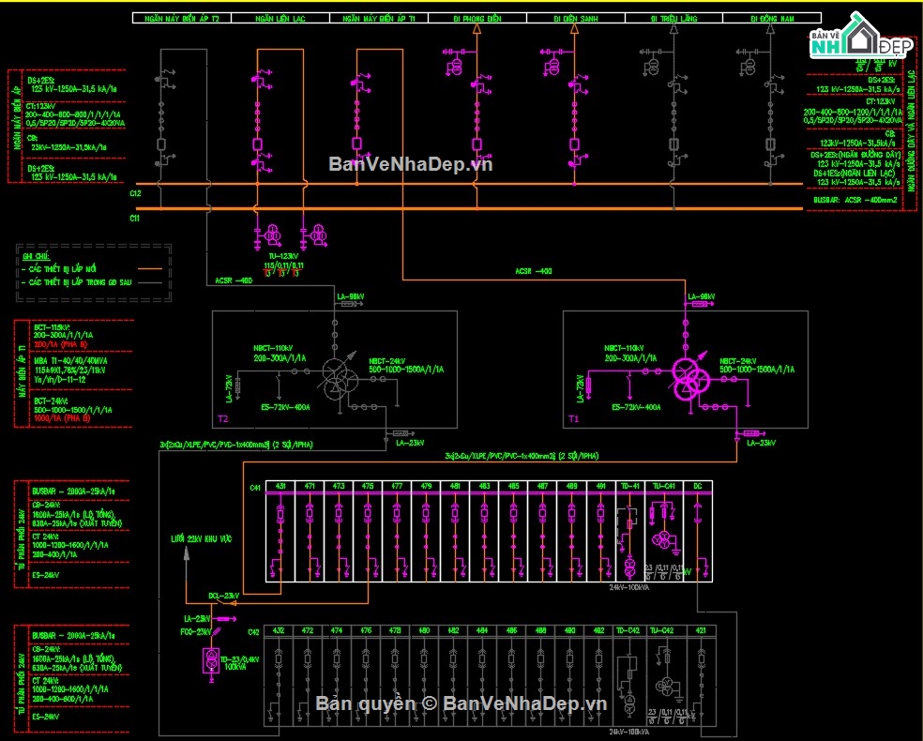This screenshot has height=741, width=923.
Task: Select feeder cell 471 label
Action: click(x=310, y=487)
